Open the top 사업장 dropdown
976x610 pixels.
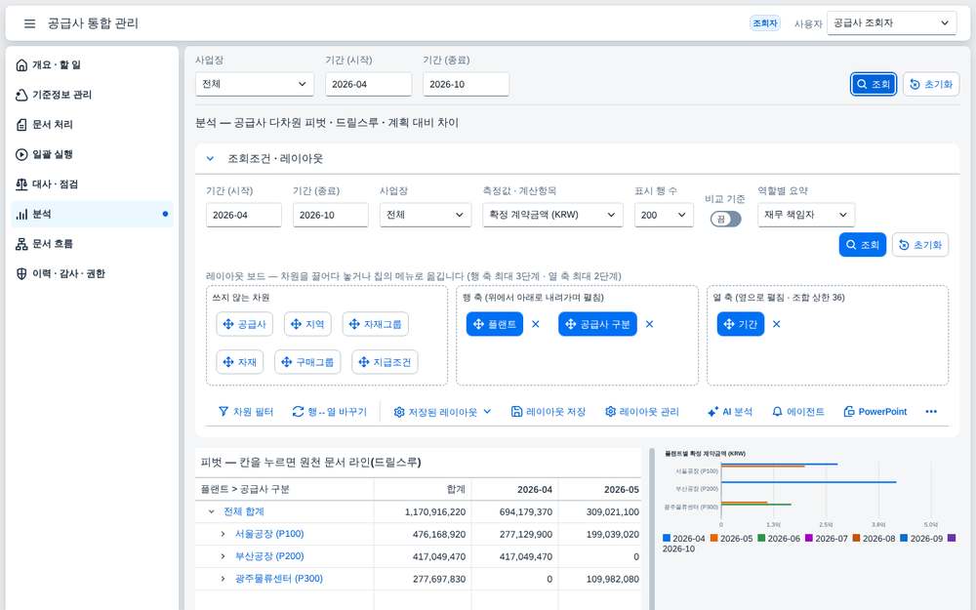click(255, 84)
